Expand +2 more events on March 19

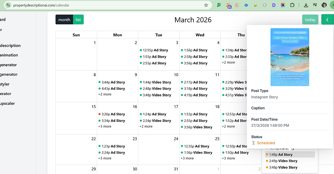point(228,126)
